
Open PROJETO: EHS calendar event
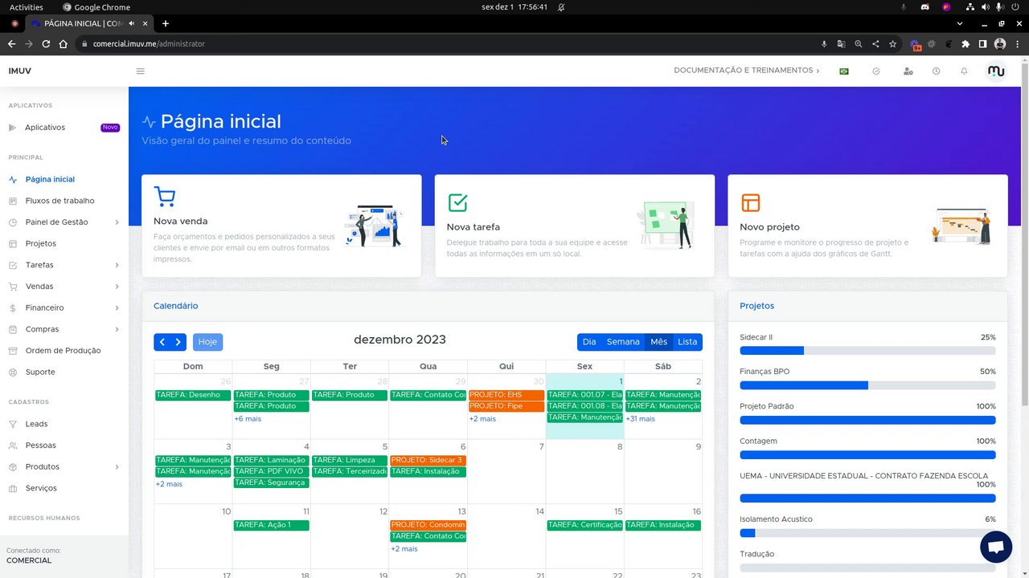click(506, 395)
